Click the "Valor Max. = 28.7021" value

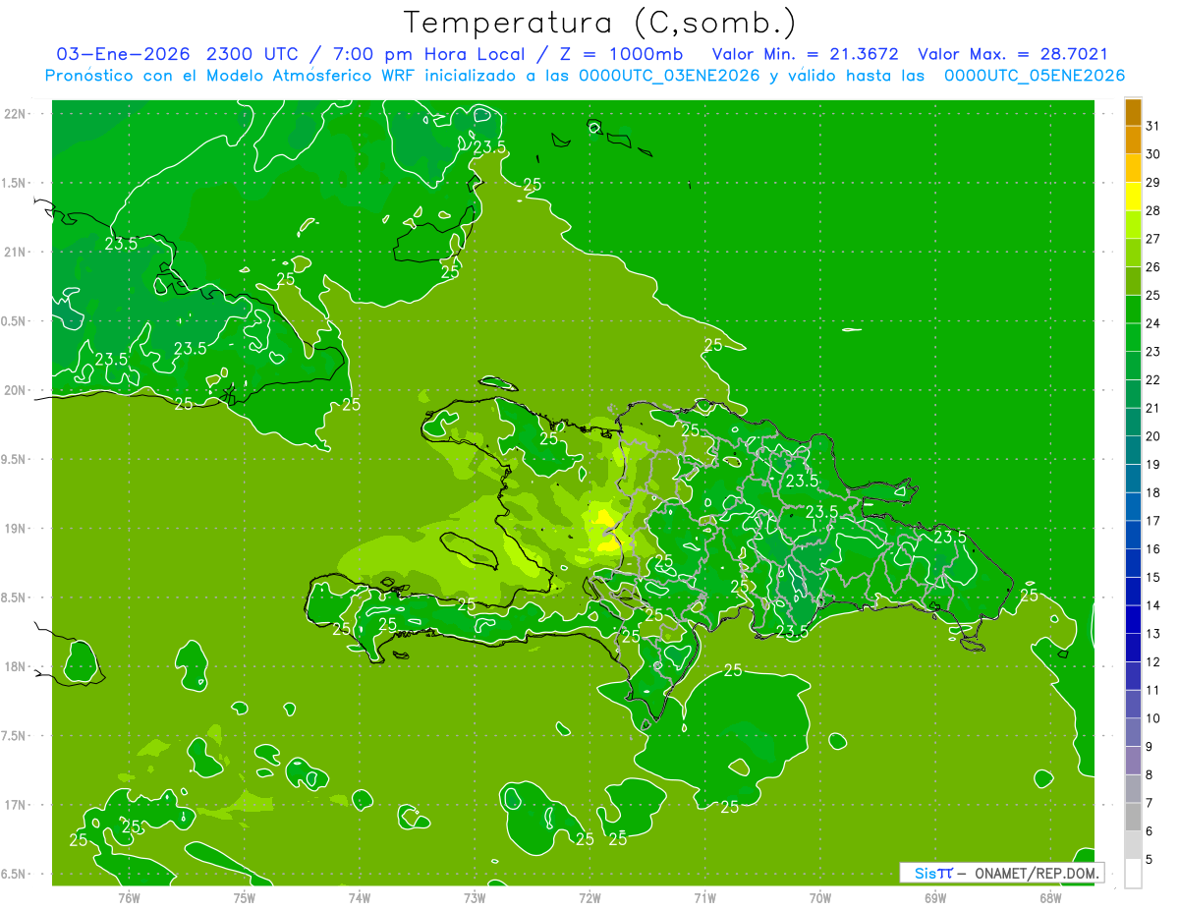(x=1012, y=54)
